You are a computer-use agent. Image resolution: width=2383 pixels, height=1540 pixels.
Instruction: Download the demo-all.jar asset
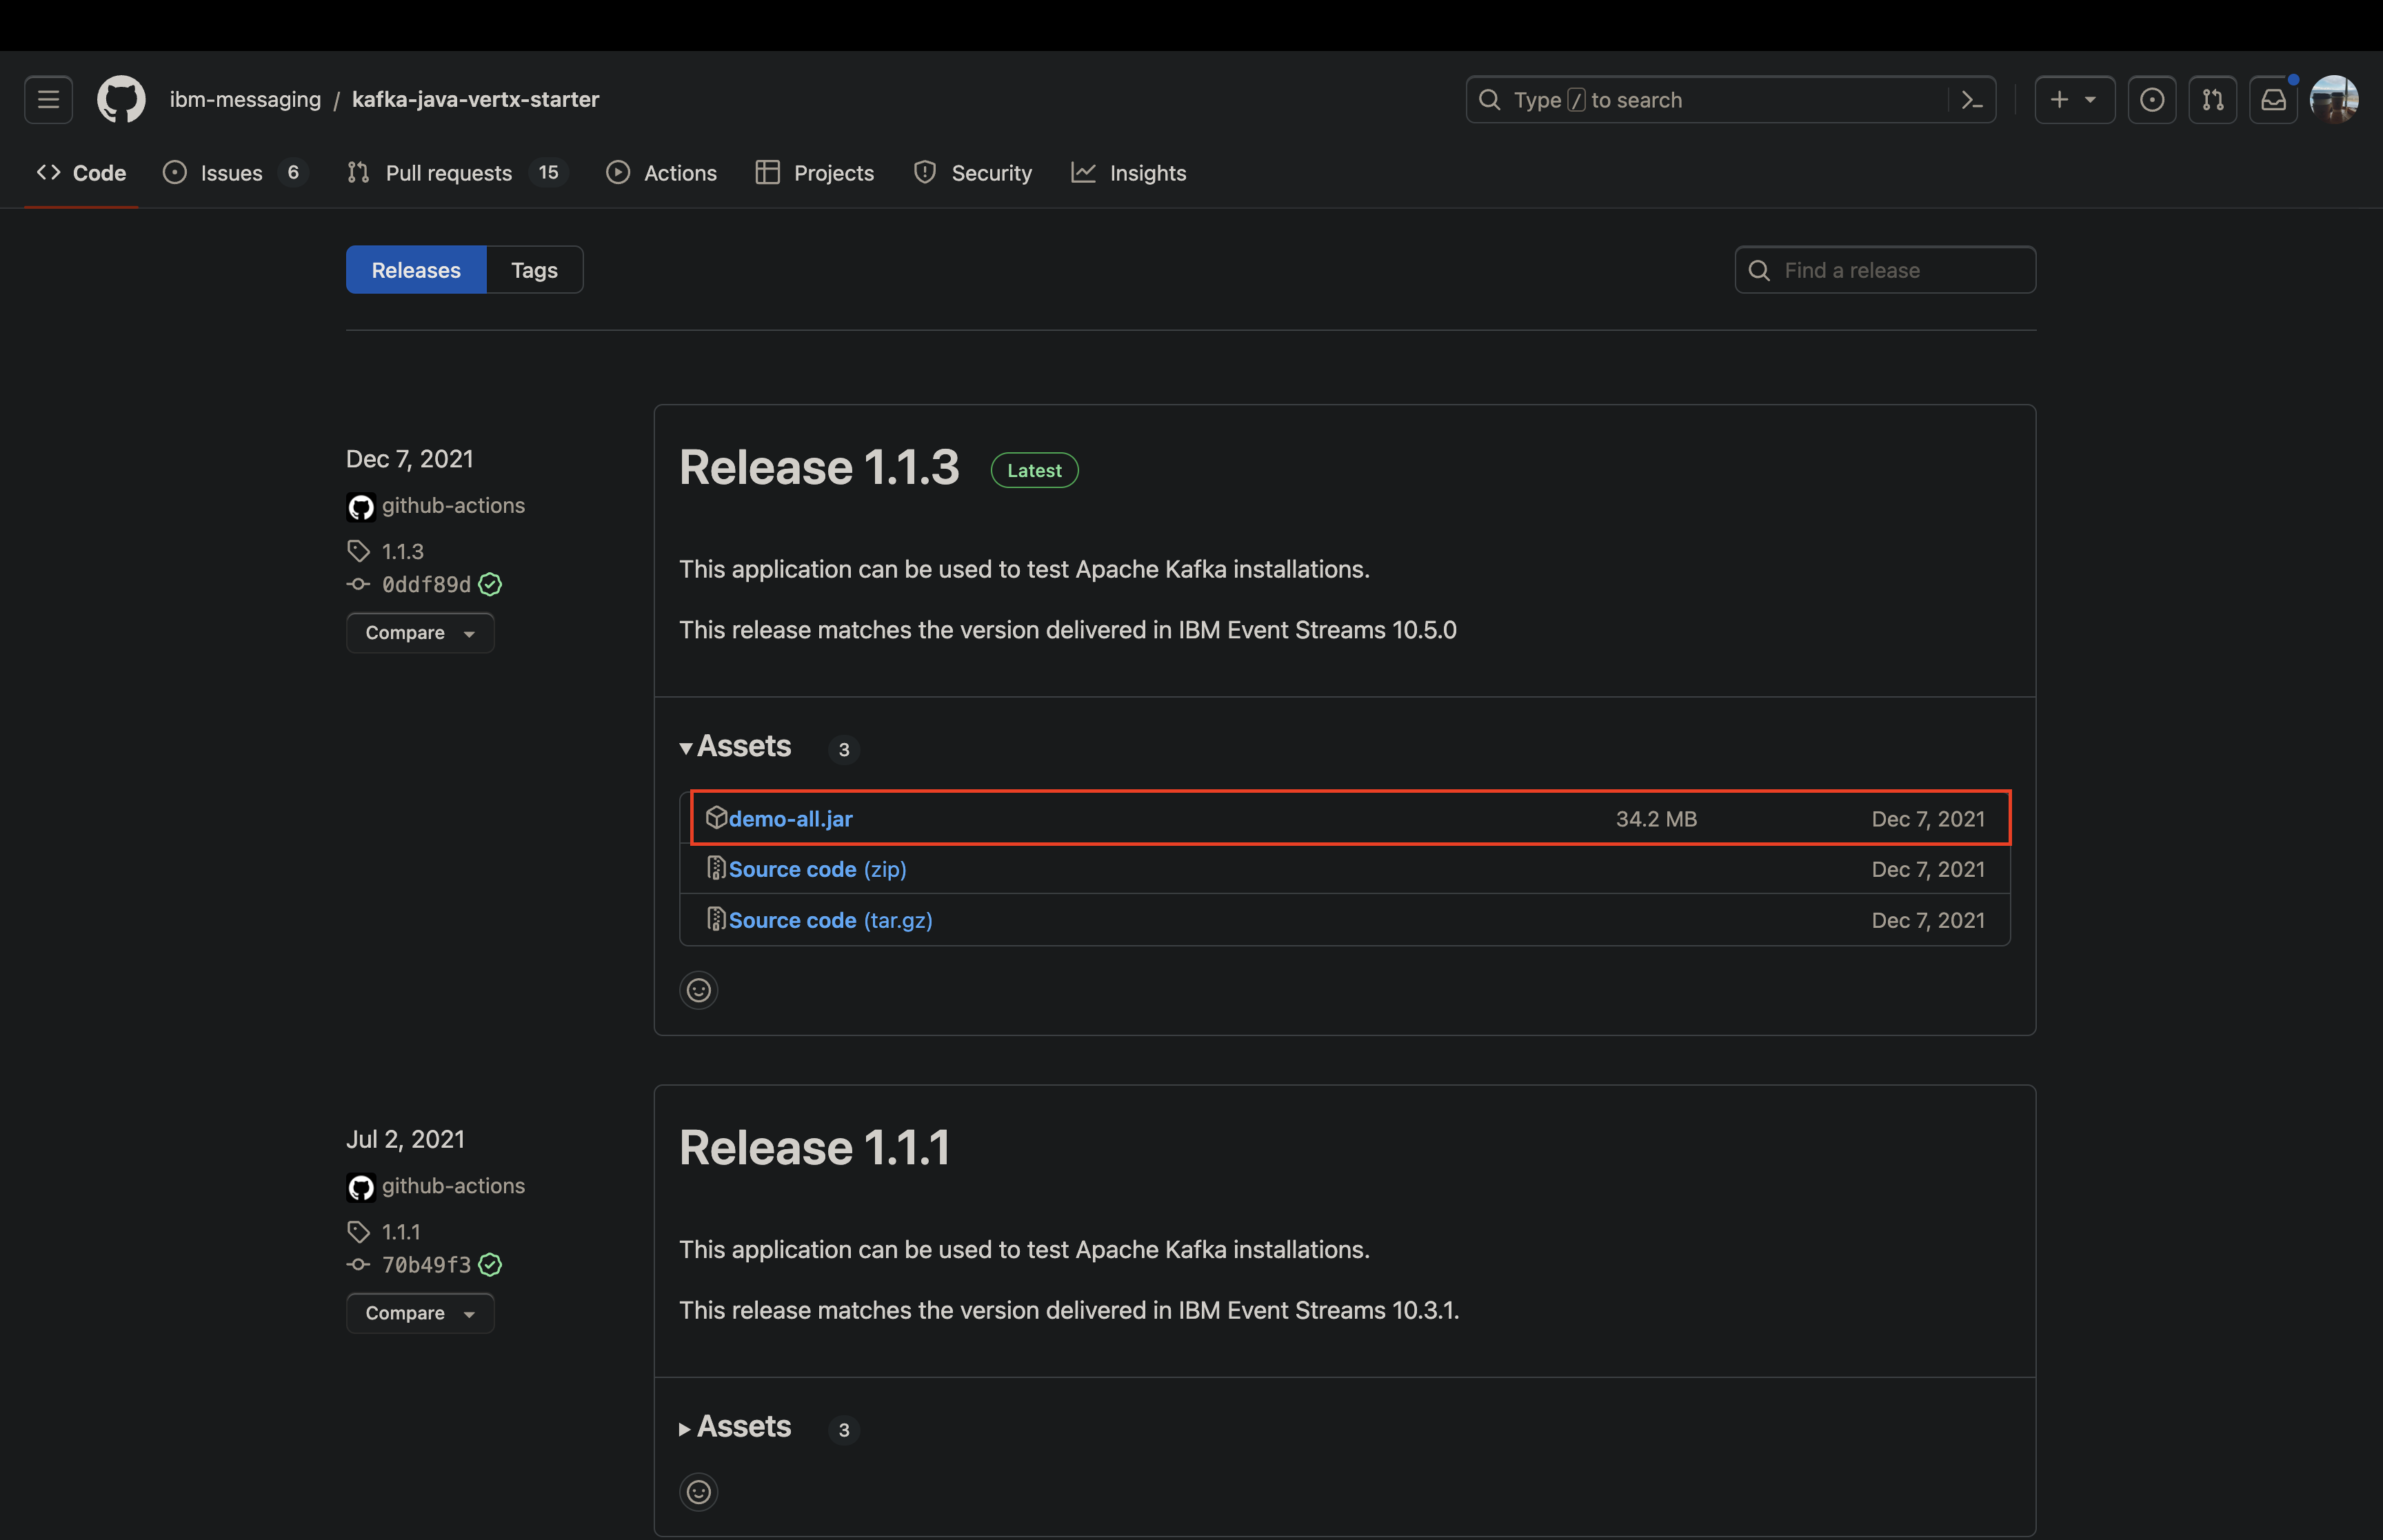click(790, 819)
